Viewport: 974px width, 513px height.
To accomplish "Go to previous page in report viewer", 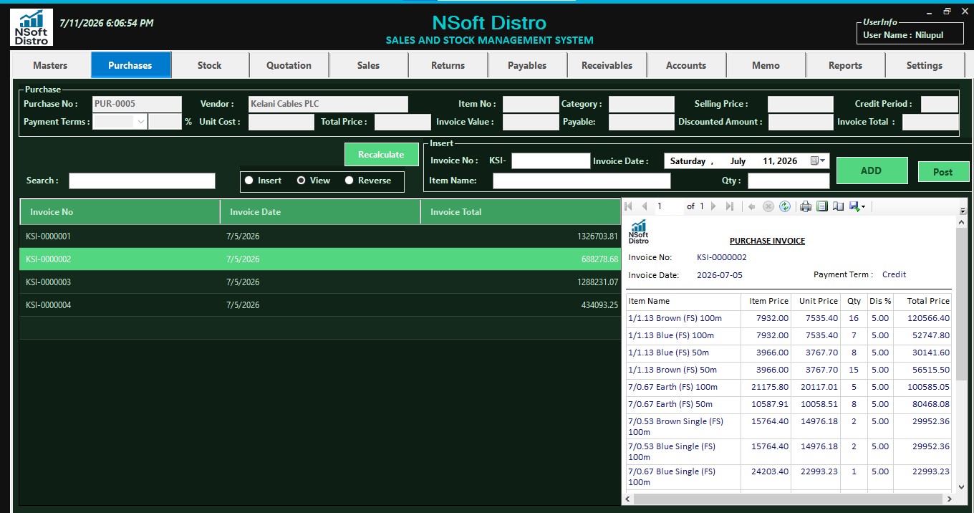I will [x=645, y=206].
